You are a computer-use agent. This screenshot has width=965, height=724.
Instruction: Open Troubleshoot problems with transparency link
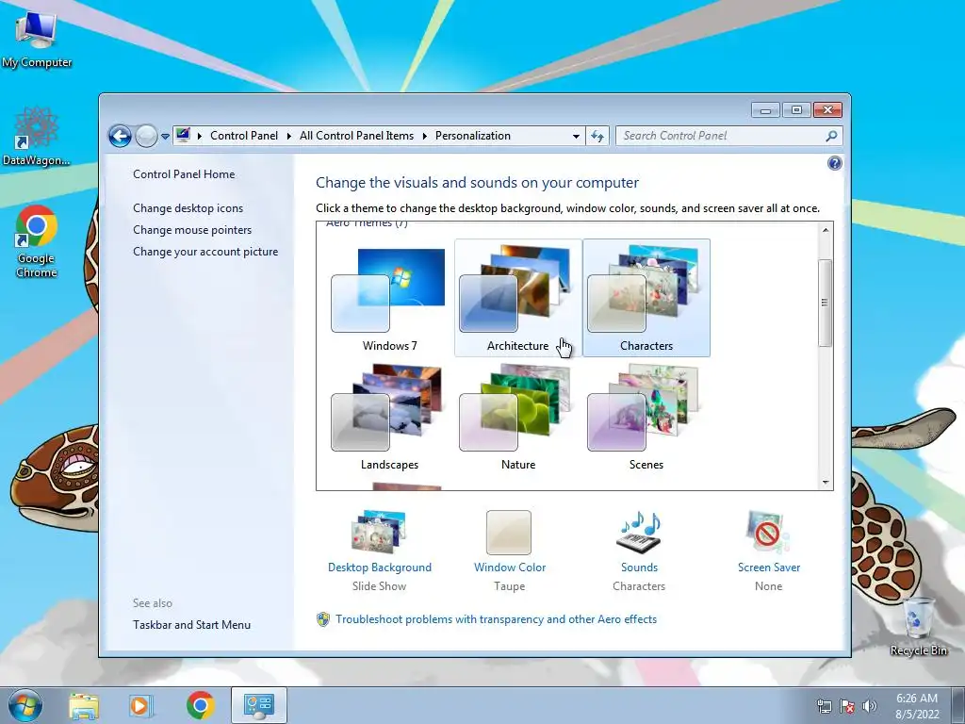pyautogui.click(x=496, y=619)
